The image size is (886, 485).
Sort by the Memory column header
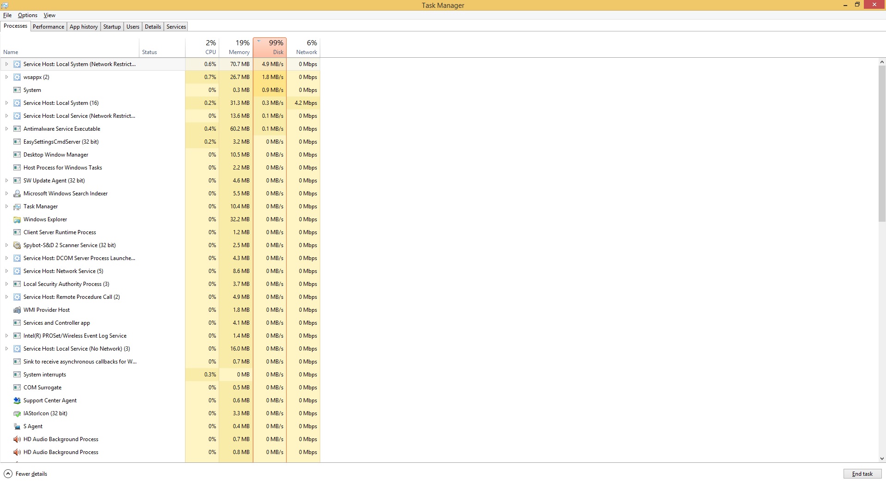point(236,47)
